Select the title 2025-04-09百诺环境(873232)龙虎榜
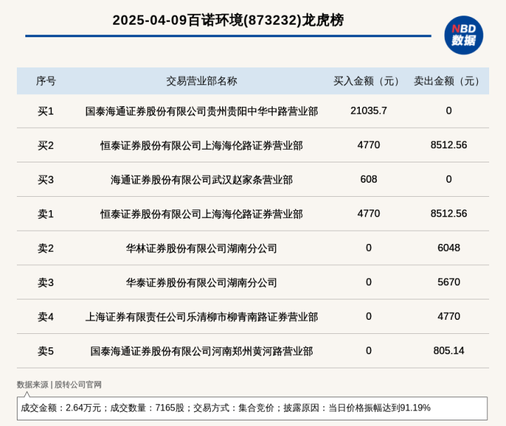506x426 pixels. pyautogui.click(x=228, y=20)
